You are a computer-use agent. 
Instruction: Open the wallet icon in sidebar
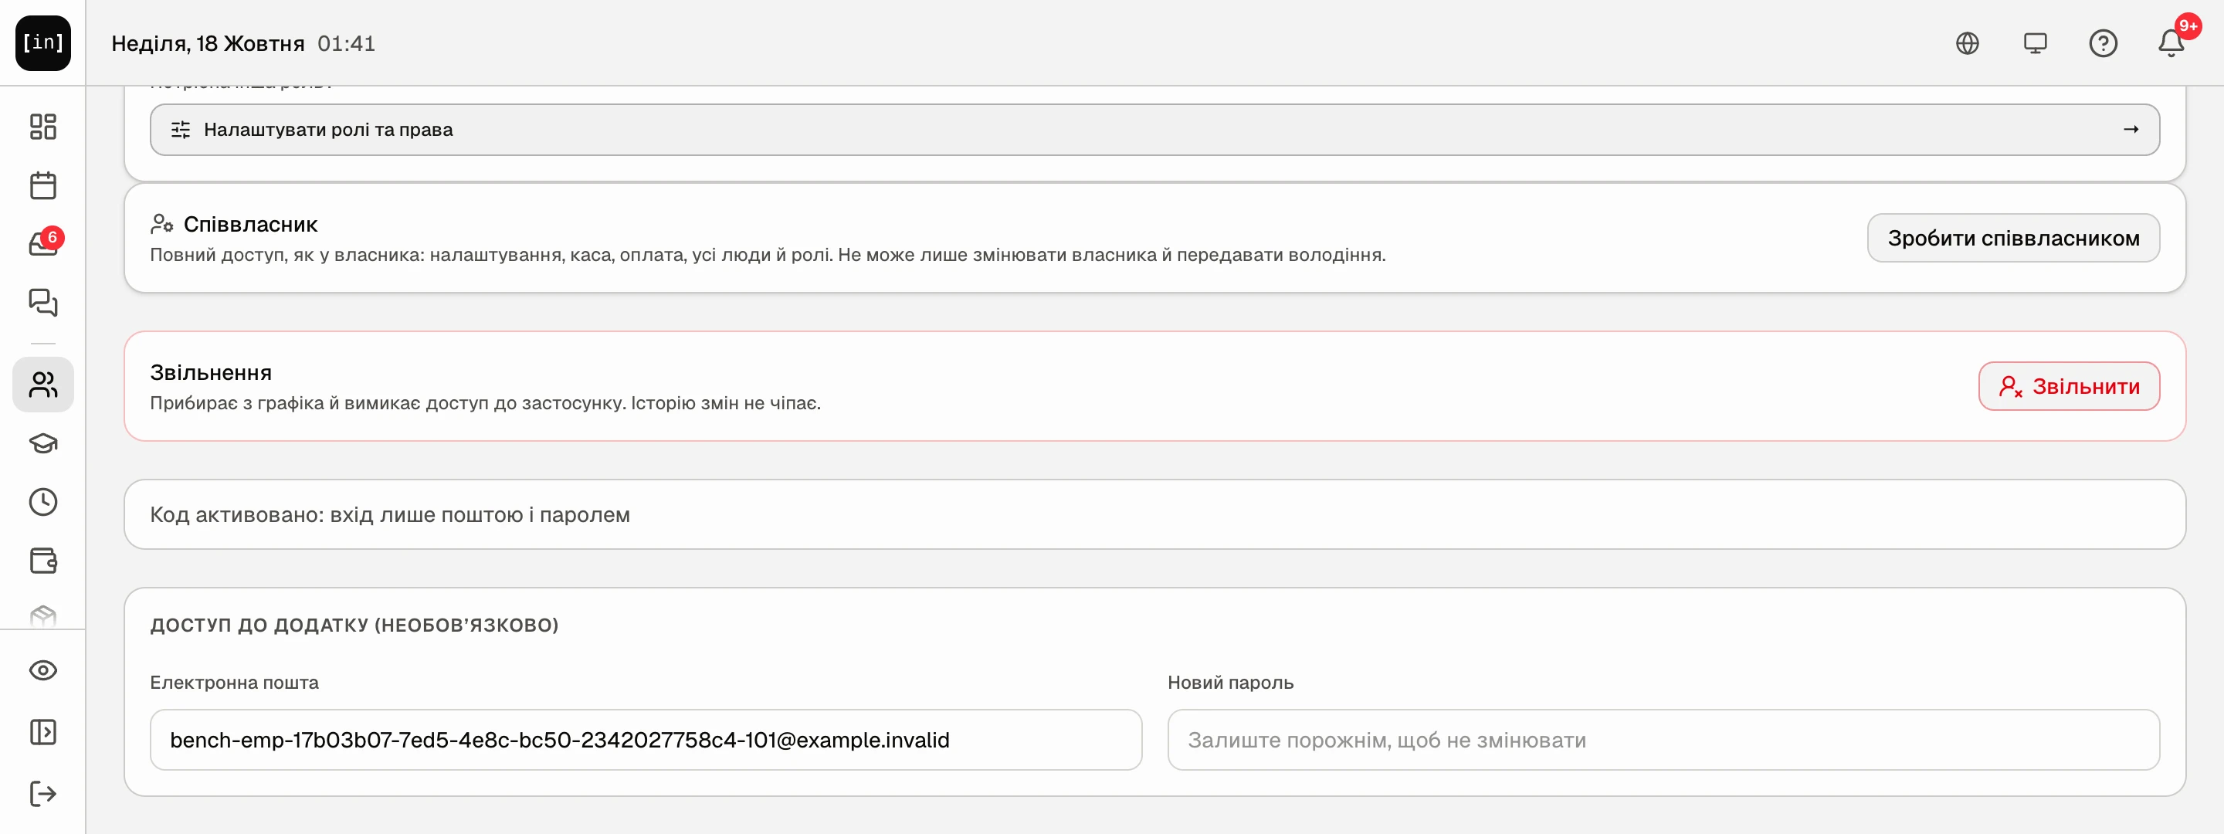43,561
